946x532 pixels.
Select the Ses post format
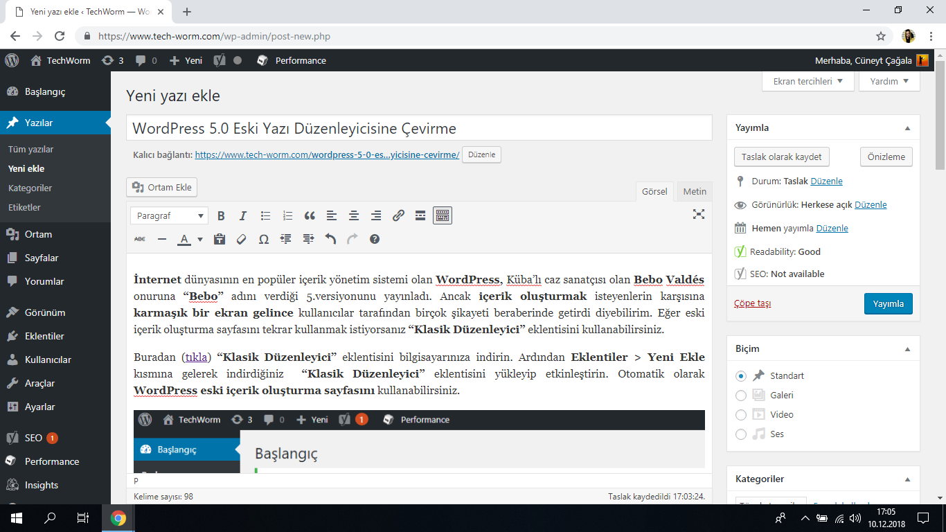741,434
